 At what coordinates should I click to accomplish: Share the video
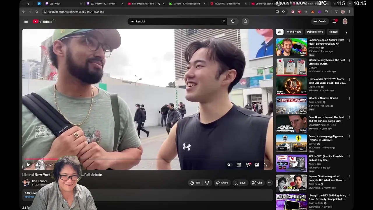pyautogui.click(x=221, y=183)
